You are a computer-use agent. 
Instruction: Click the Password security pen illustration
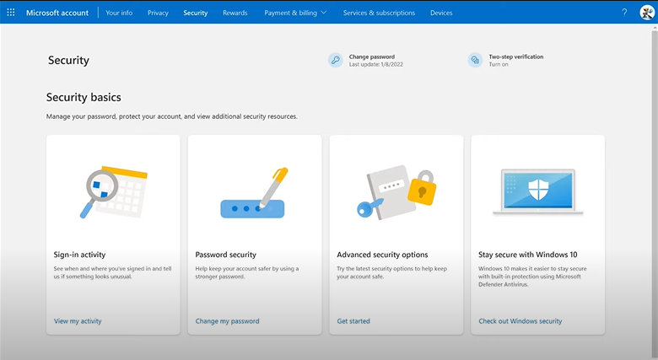pyautogui.click(x=254, y=193)
